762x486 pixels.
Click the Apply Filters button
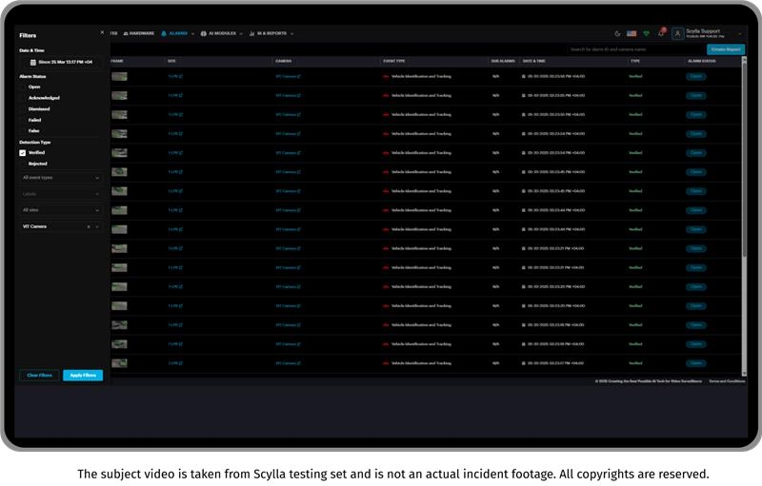click(83, 376)
